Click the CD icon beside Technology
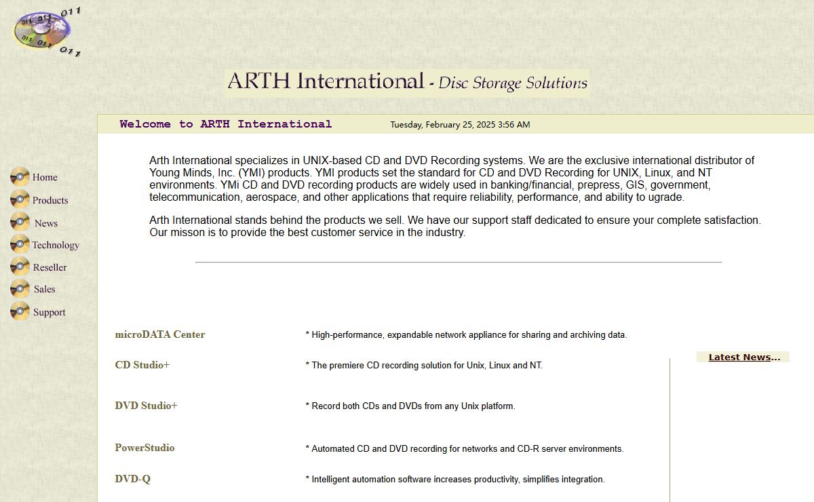814x502 pixels. (x=20, y=244)
